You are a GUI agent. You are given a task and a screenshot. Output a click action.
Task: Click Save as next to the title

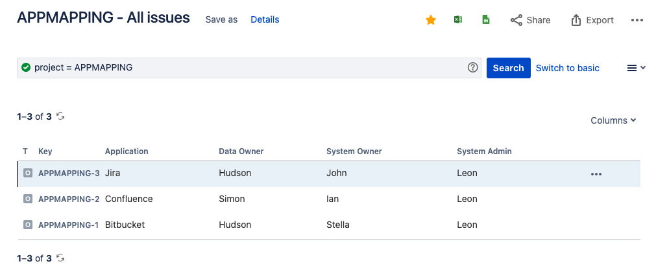[221, 19]
